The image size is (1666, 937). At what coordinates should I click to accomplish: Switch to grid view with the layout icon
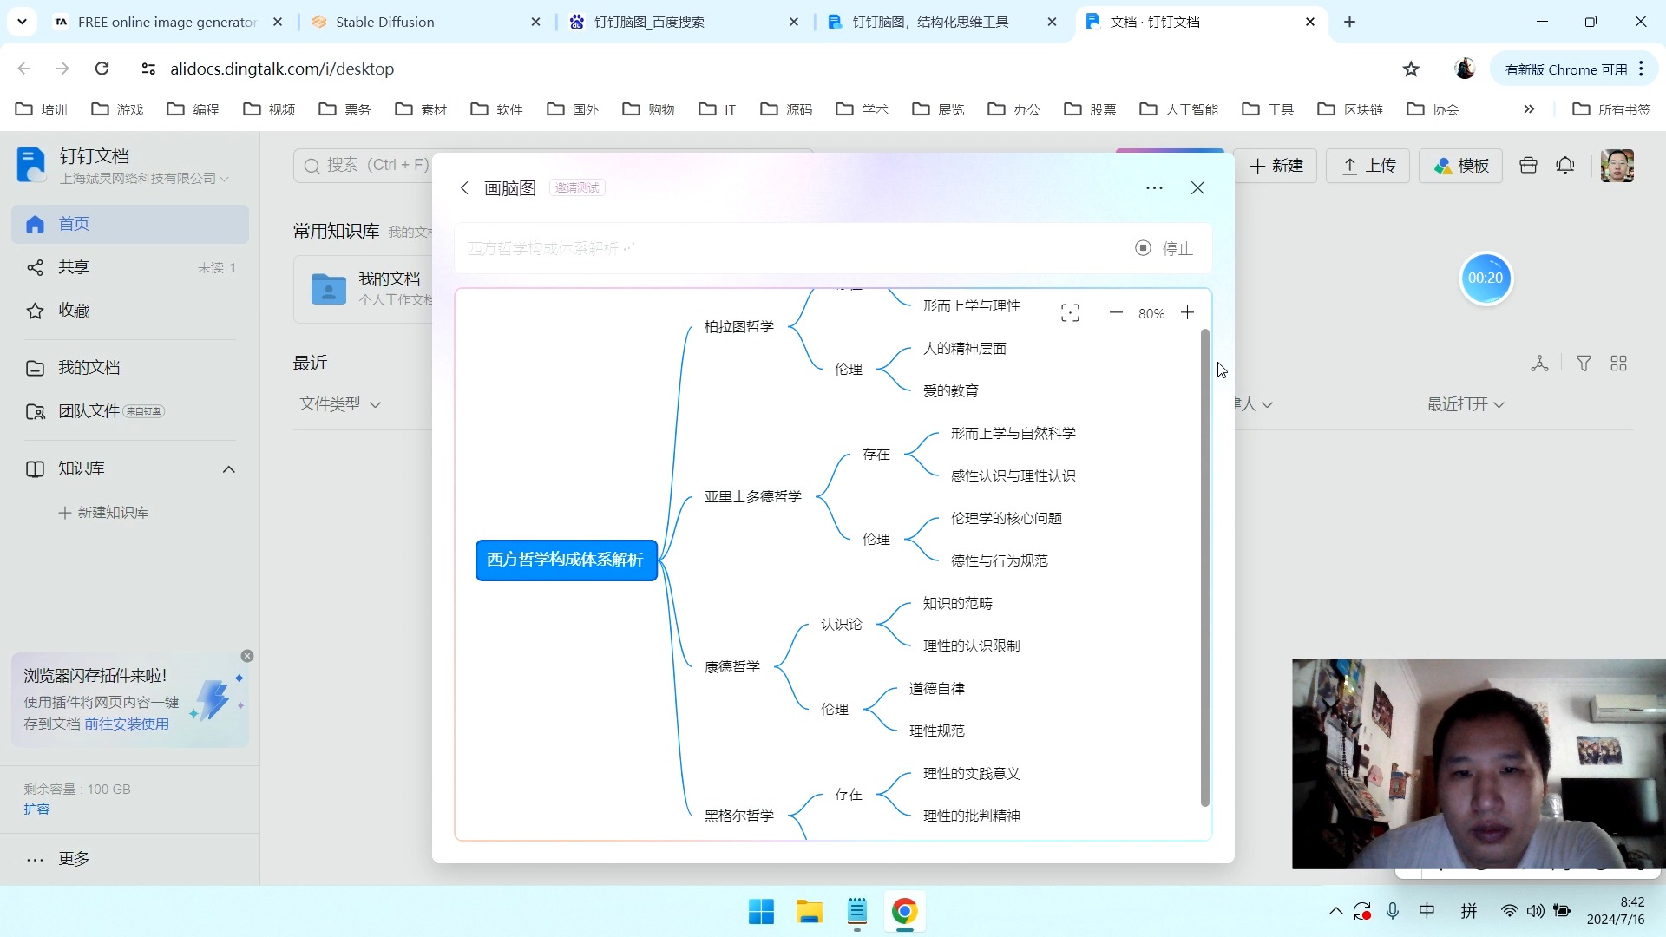[1618, 363]
